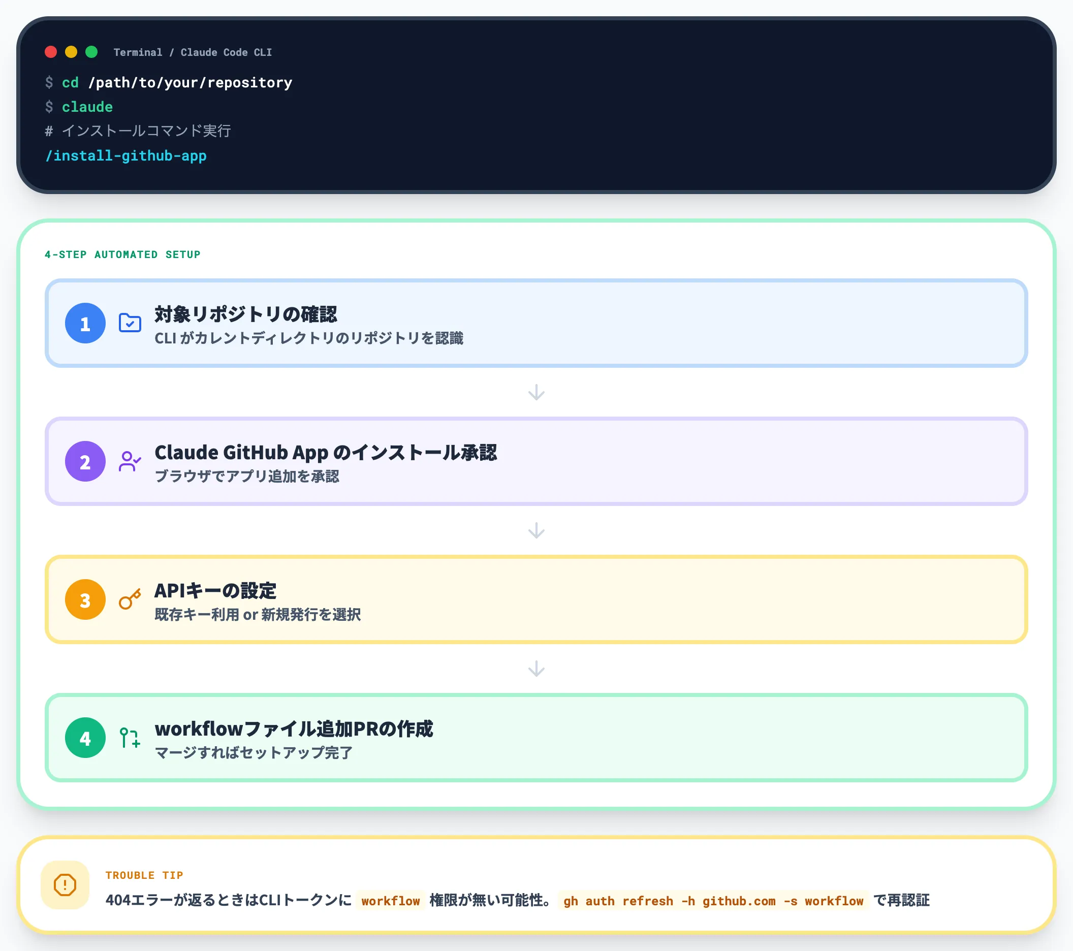Click the purple number 2 badge
Screen dimensions: 1073x951
click(x=85, y=461)
